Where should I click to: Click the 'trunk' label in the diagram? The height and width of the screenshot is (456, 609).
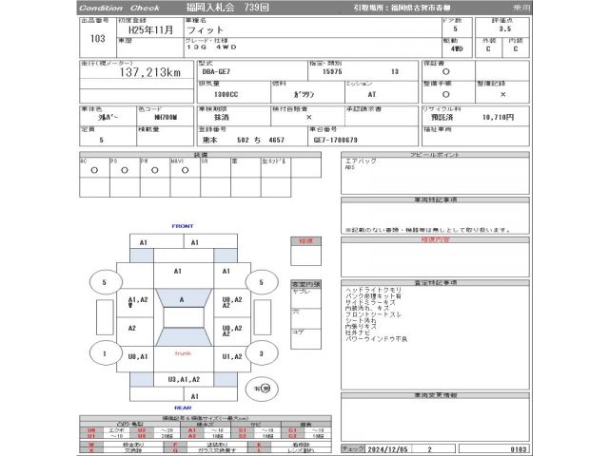[x=183, y=353]
